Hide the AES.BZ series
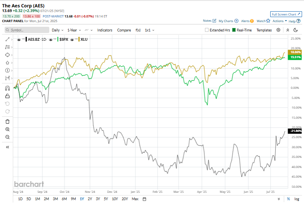Image resolution: width=304 pixels, height=206 pixels. pyautogui.click(x=19, y=40)
